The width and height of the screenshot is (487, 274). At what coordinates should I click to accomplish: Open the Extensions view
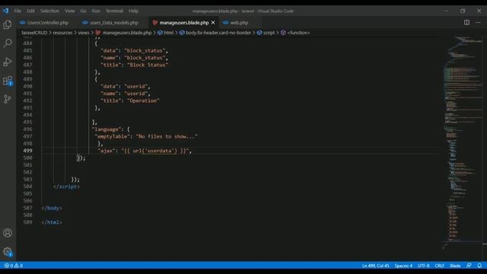[x=8, y=81]
